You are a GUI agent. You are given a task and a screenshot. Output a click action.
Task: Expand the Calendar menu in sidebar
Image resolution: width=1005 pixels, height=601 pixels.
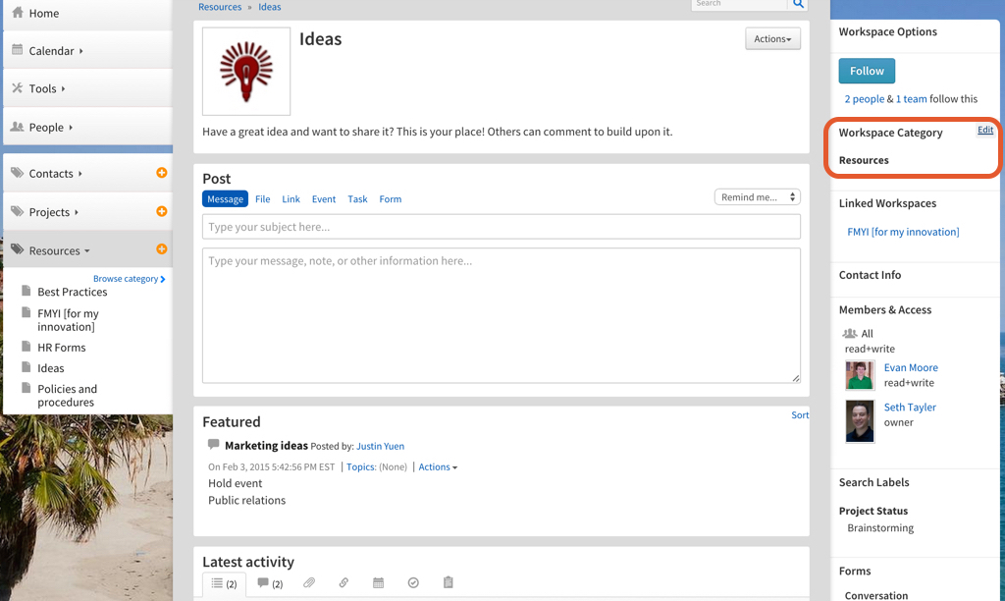(56, 51)
